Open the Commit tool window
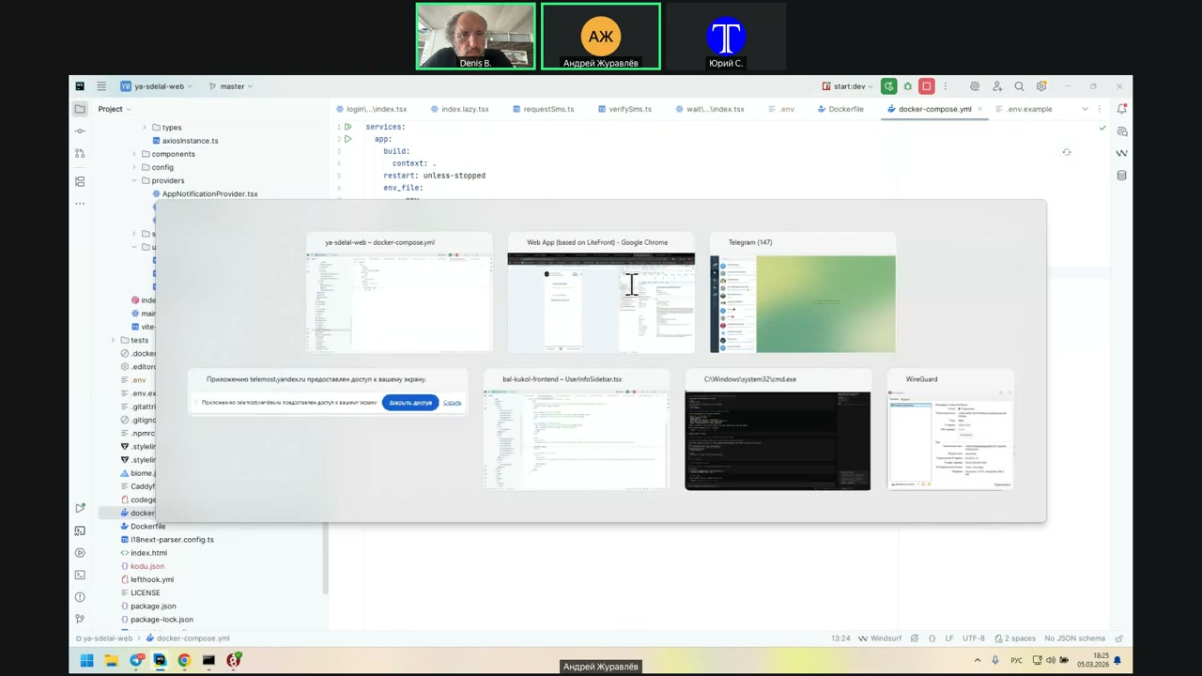Screen dimensions: 1202x676 [80, 131]
